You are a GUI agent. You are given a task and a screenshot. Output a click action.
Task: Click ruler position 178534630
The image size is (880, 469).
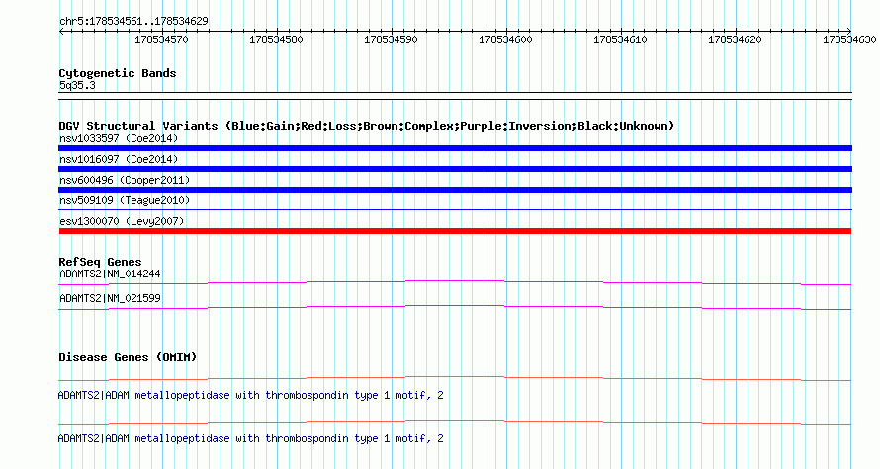849,39
